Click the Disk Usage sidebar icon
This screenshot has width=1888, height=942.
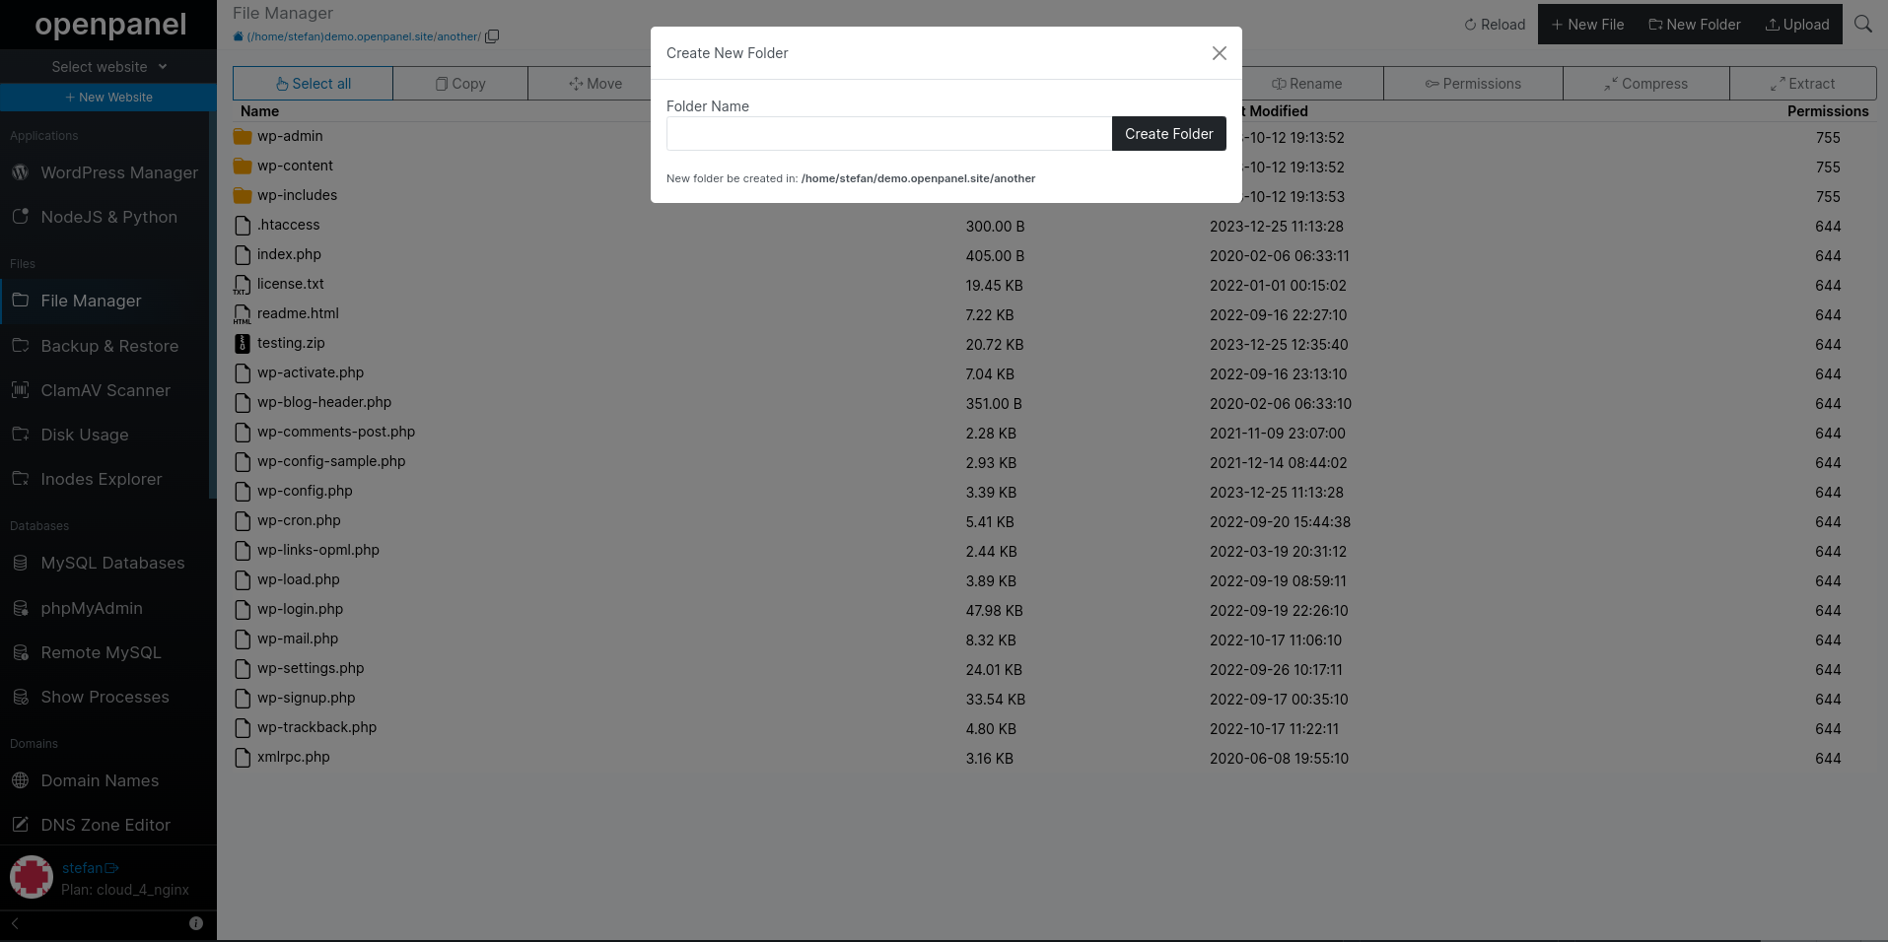click(x=20, y=435)
